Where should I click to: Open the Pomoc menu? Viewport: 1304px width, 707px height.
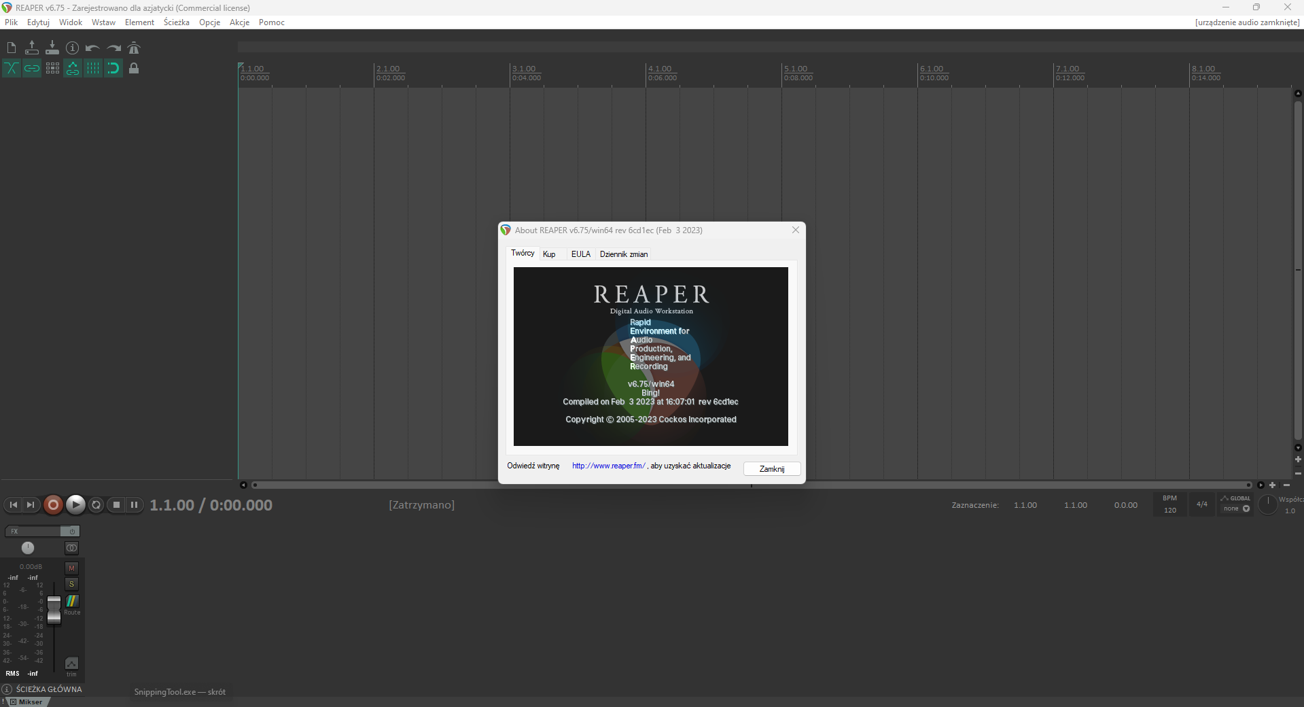point(271,22)
